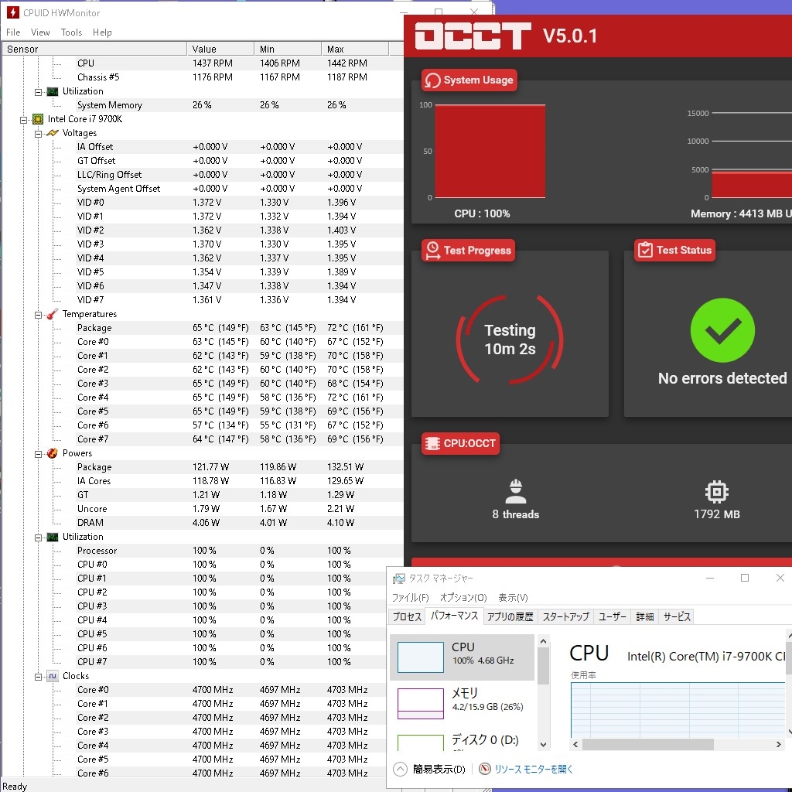Click the CPU Utilization node icon under Intel Core
Screen dimensions: 792x792
(53, 537)
